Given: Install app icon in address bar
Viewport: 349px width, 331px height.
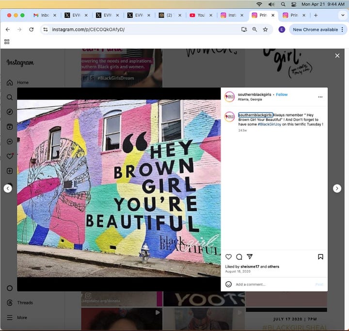Looking at the screenshot, I should click(x=244, y=30).
